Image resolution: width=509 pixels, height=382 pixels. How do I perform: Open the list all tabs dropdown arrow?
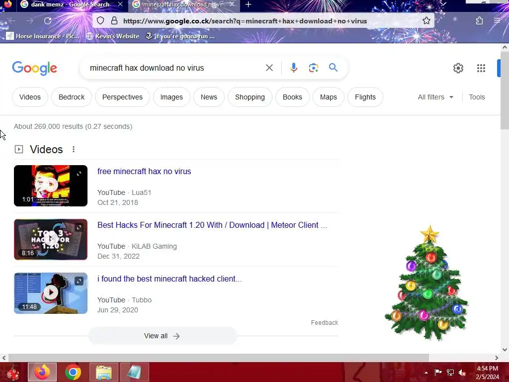[x=443, y=4]
